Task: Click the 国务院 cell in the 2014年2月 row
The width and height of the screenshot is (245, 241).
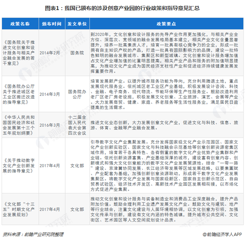Action: (76, 52)
